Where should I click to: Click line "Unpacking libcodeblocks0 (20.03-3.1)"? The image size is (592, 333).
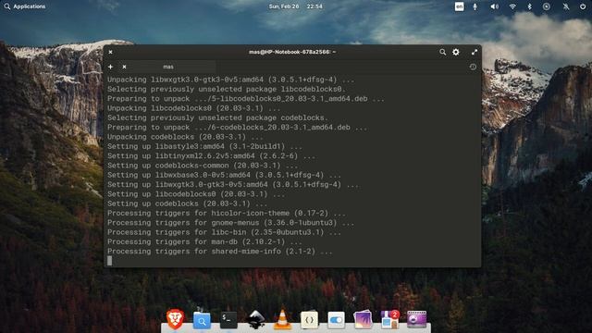193,108
